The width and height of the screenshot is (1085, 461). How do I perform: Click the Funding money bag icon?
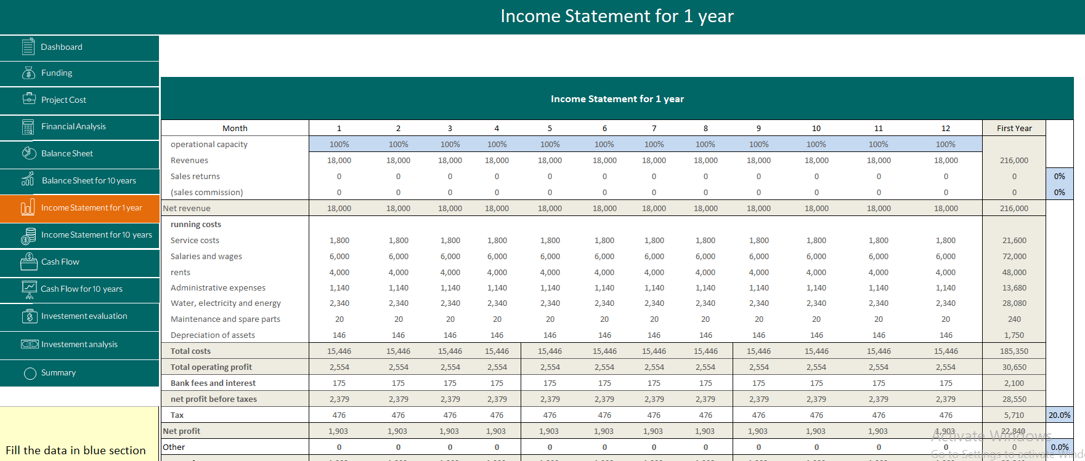[x=28, y=73]
